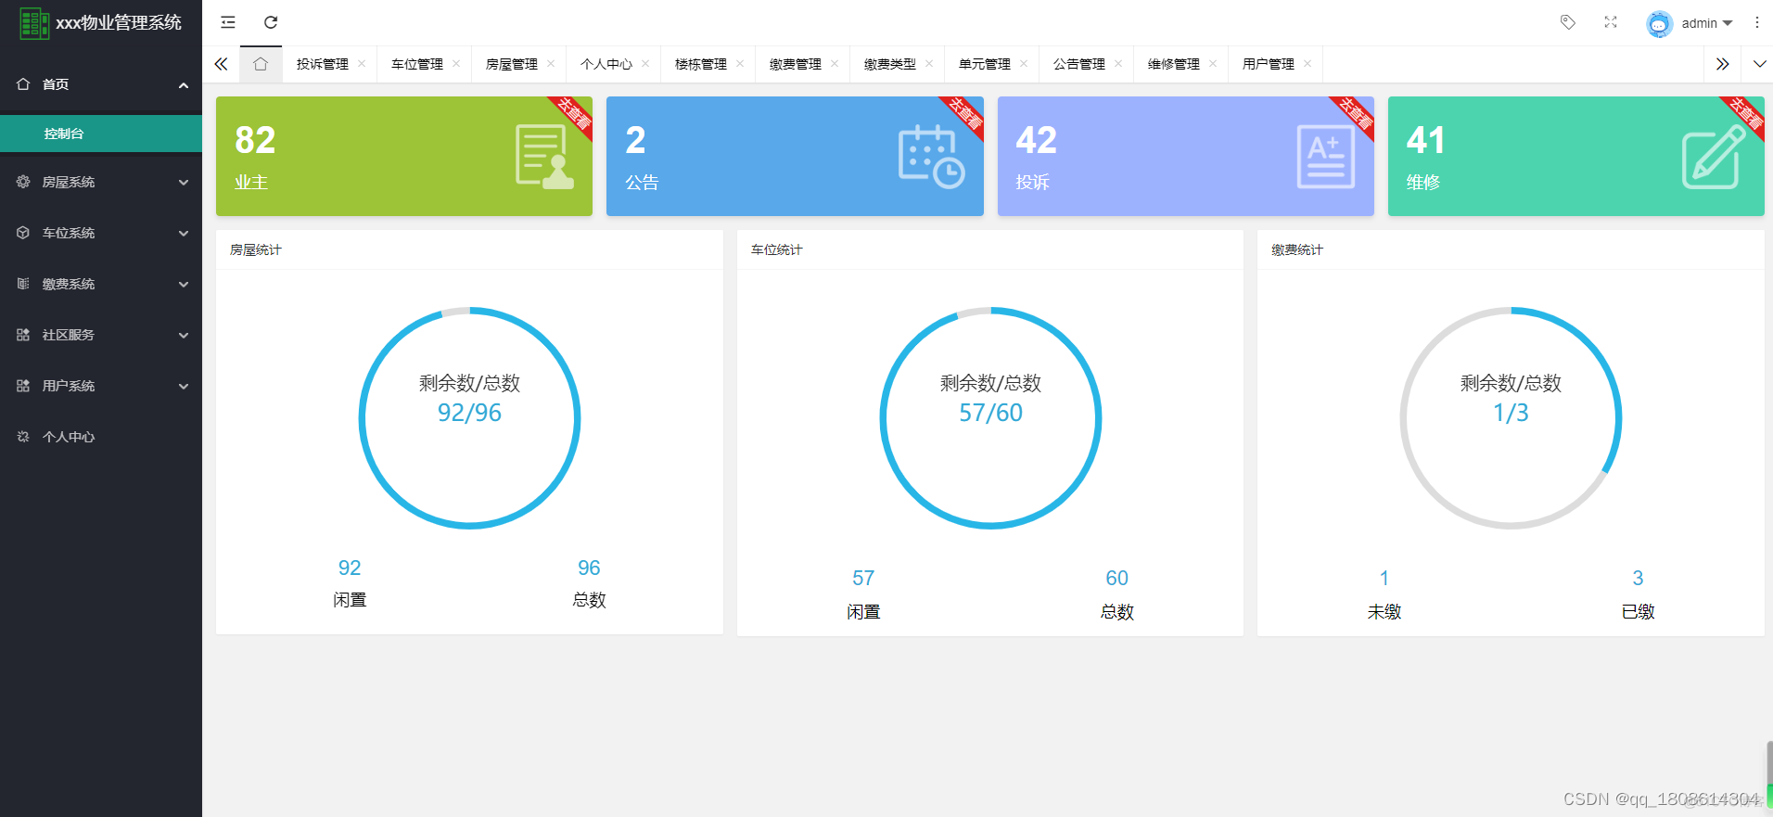
Task: Click the 闲置 value 57 under 车位统计
Action: pos(863,578)
